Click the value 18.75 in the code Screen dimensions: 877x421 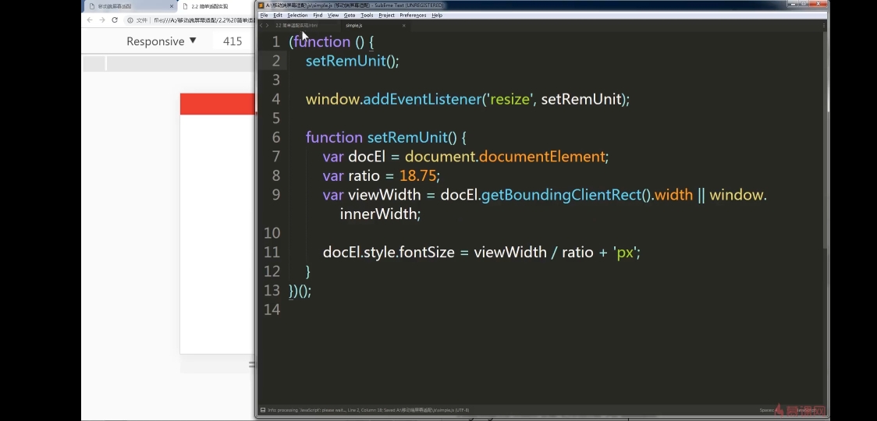(417, 176)
